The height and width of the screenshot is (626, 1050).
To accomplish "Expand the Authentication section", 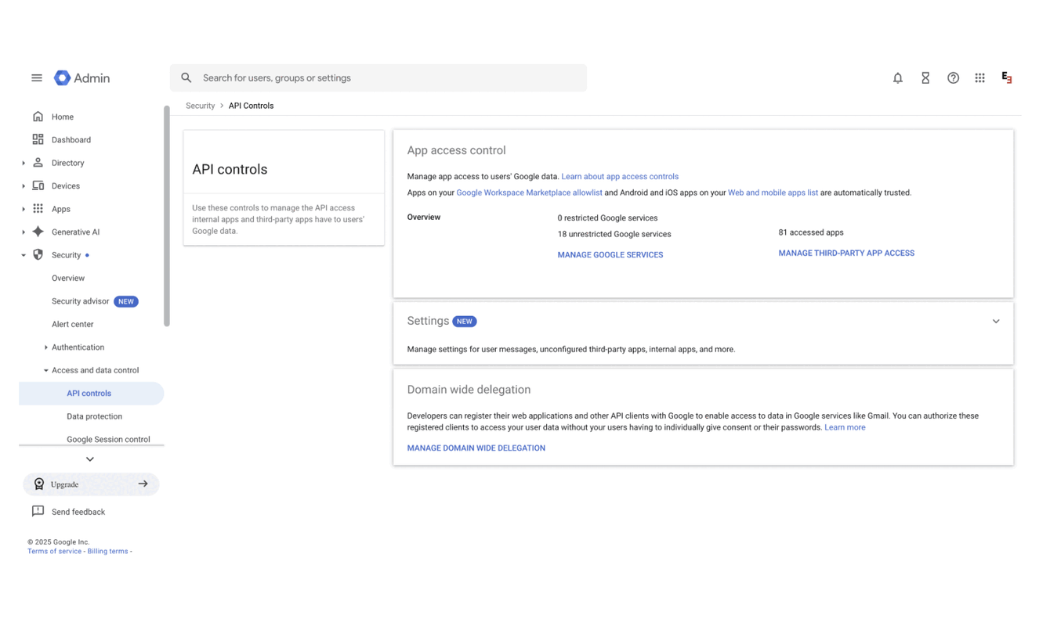I will (x=45, y=347).
